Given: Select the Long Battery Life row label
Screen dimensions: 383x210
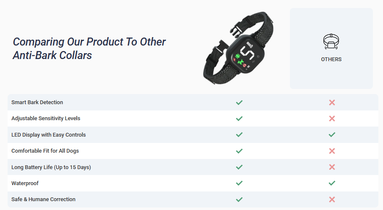Looking at the screenshot, I should 51,167.
